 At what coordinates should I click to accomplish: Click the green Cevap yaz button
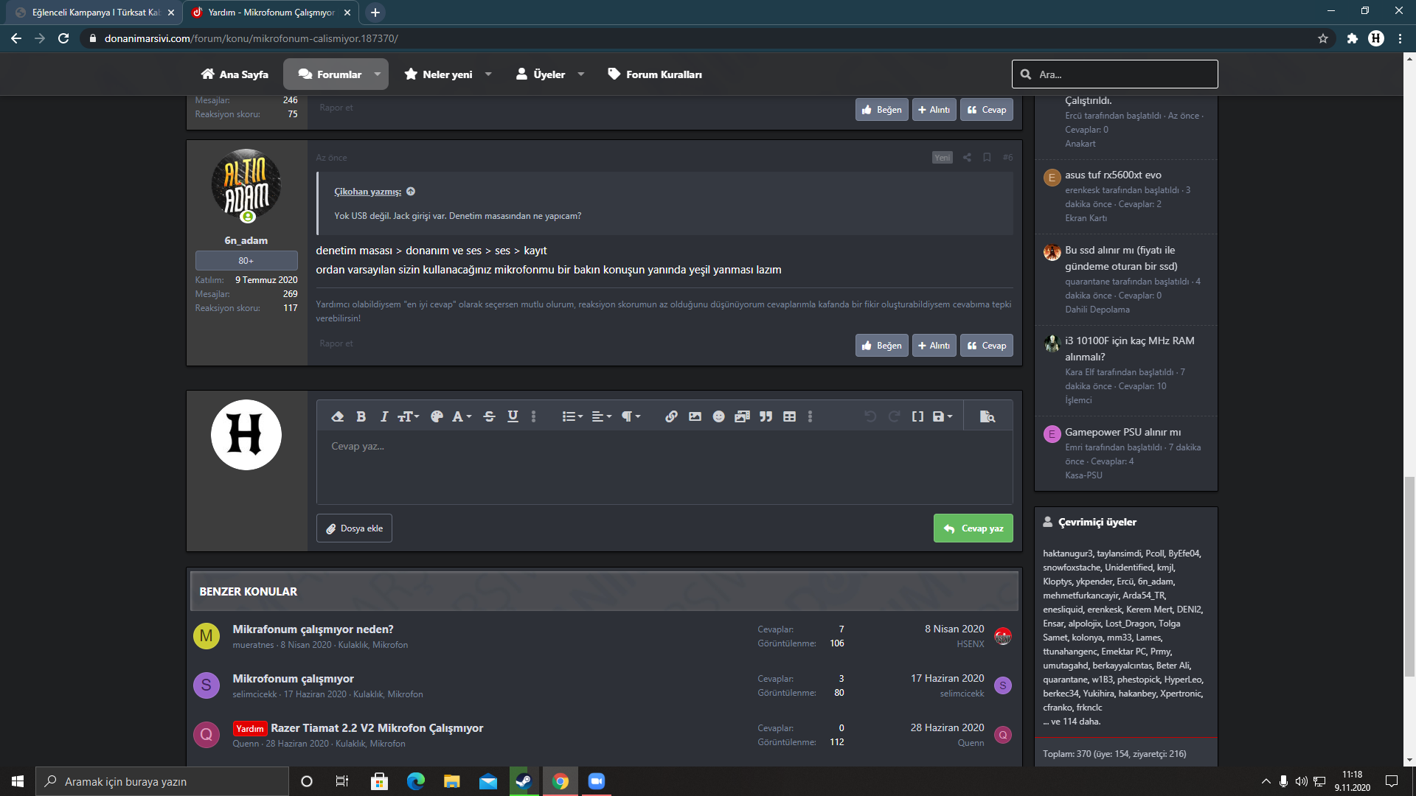tap(973, 528)
